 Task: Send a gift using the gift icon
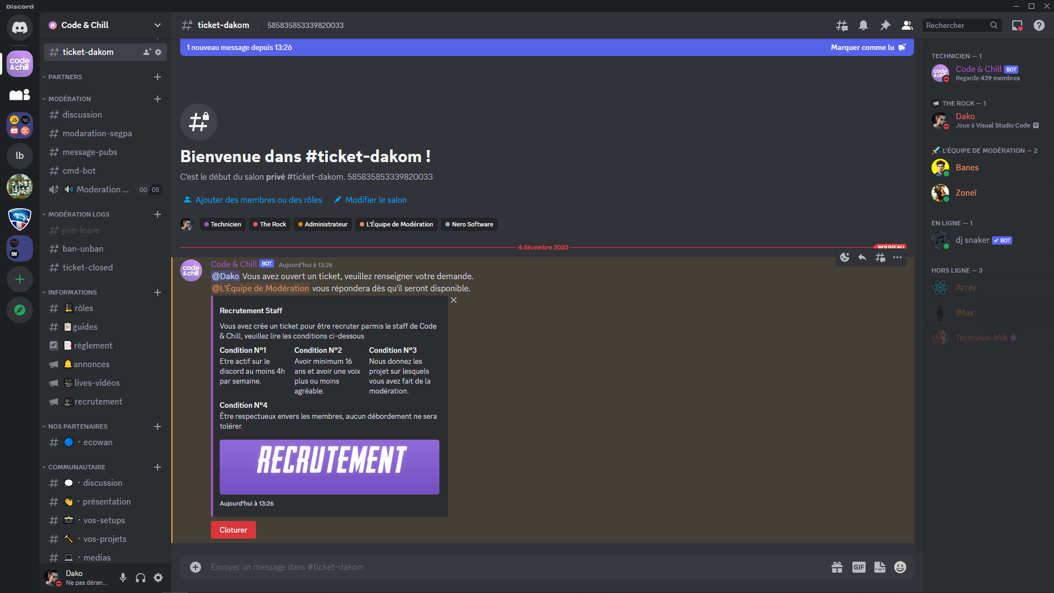tap(837, 567)
